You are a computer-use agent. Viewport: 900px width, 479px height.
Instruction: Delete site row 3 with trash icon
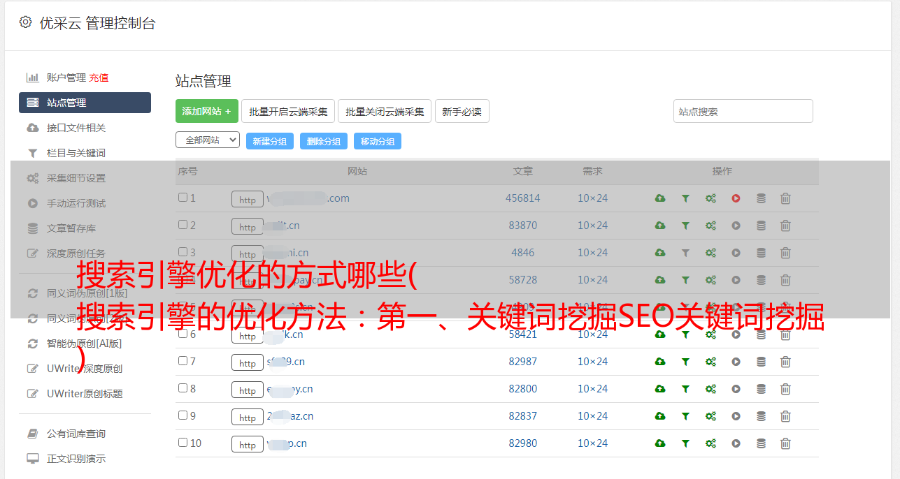[785, 253]
